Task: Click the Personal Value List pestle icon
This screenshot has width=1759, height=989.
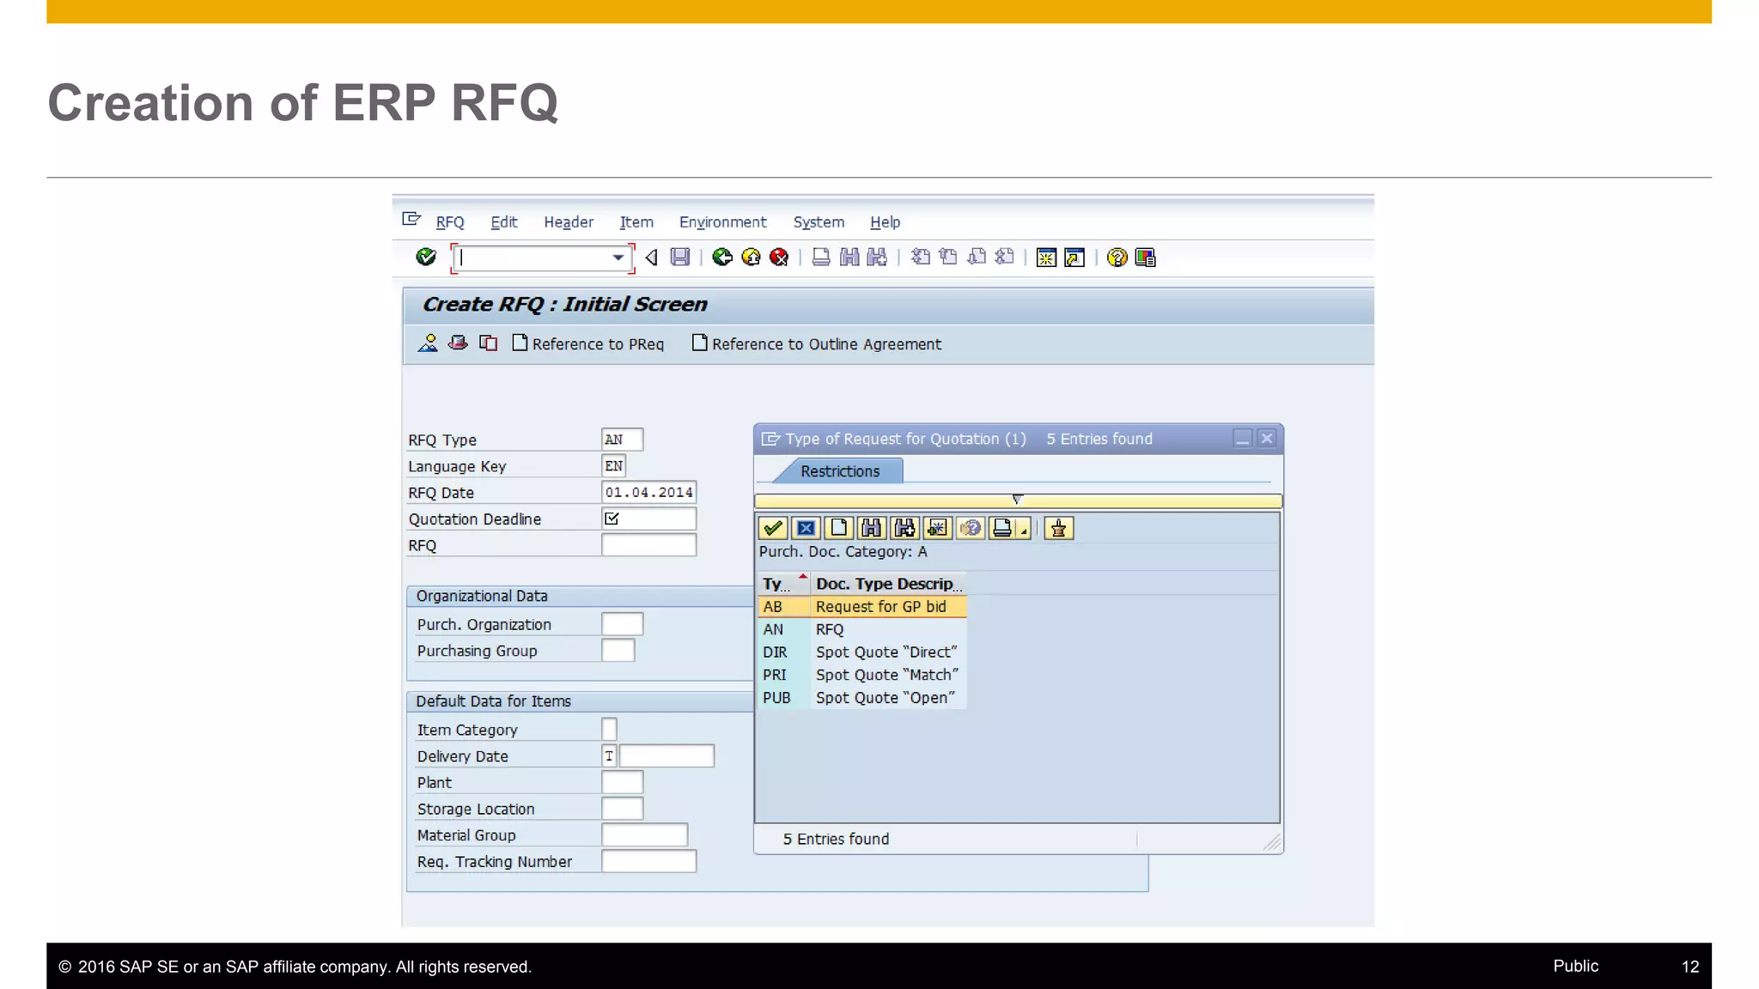Action: coord(1059,528)
